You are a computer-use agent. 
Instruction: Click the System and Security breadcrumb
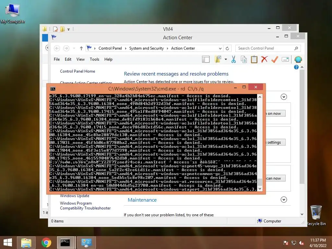click(147, 48)
